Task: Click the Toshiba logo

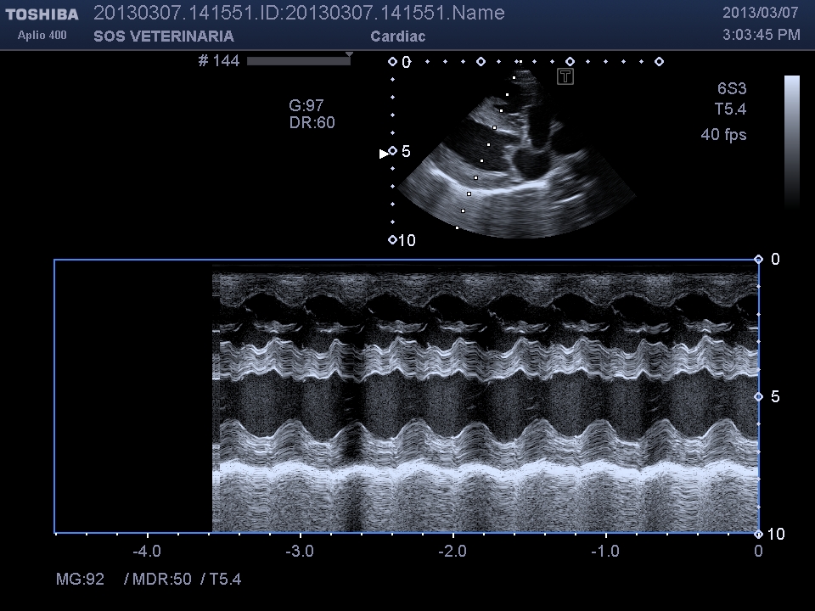Action: (x=42, y=14)
